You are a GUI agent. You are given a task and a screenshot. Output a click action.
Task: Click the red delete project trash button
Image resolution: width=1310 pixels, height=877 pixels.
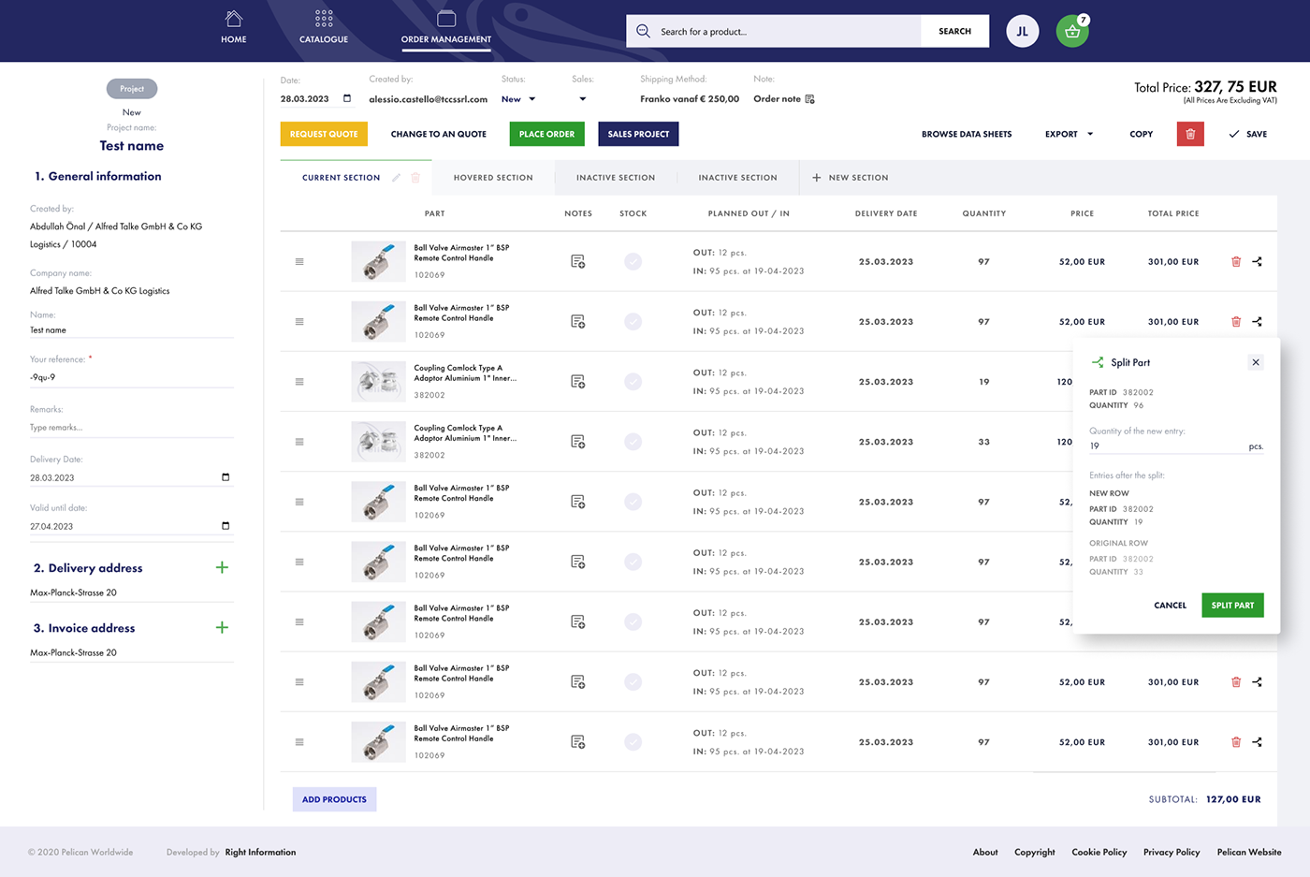point(1190,134)
